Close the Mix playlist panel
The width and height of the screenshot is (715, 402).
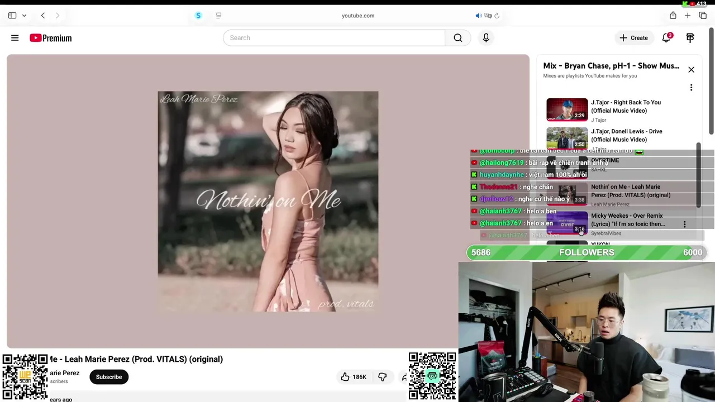tap(691, 70)
